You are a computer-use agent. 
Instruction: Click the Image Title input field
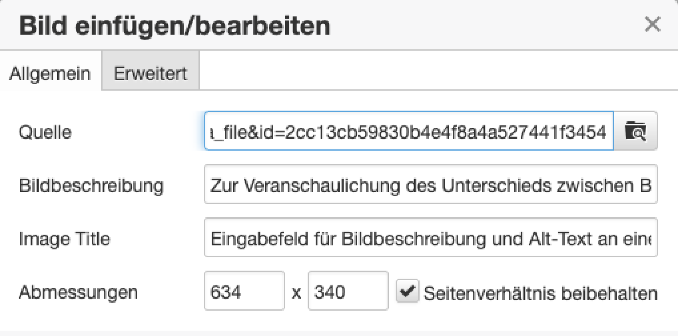407,238
